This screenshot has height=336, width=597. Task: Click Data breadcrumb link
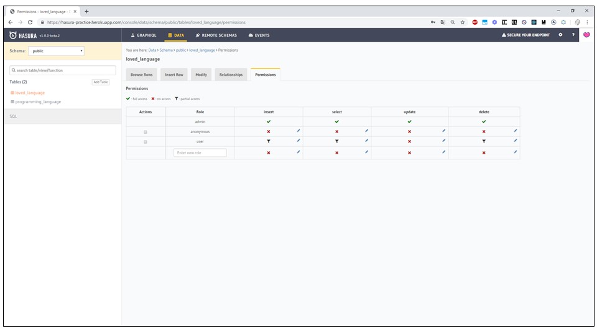click(152, 50)
